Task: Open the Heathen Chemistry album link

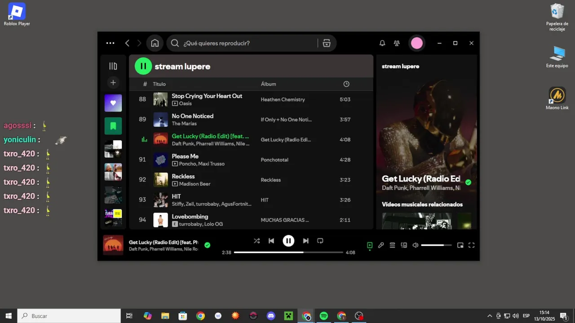Action: (283, 100)
